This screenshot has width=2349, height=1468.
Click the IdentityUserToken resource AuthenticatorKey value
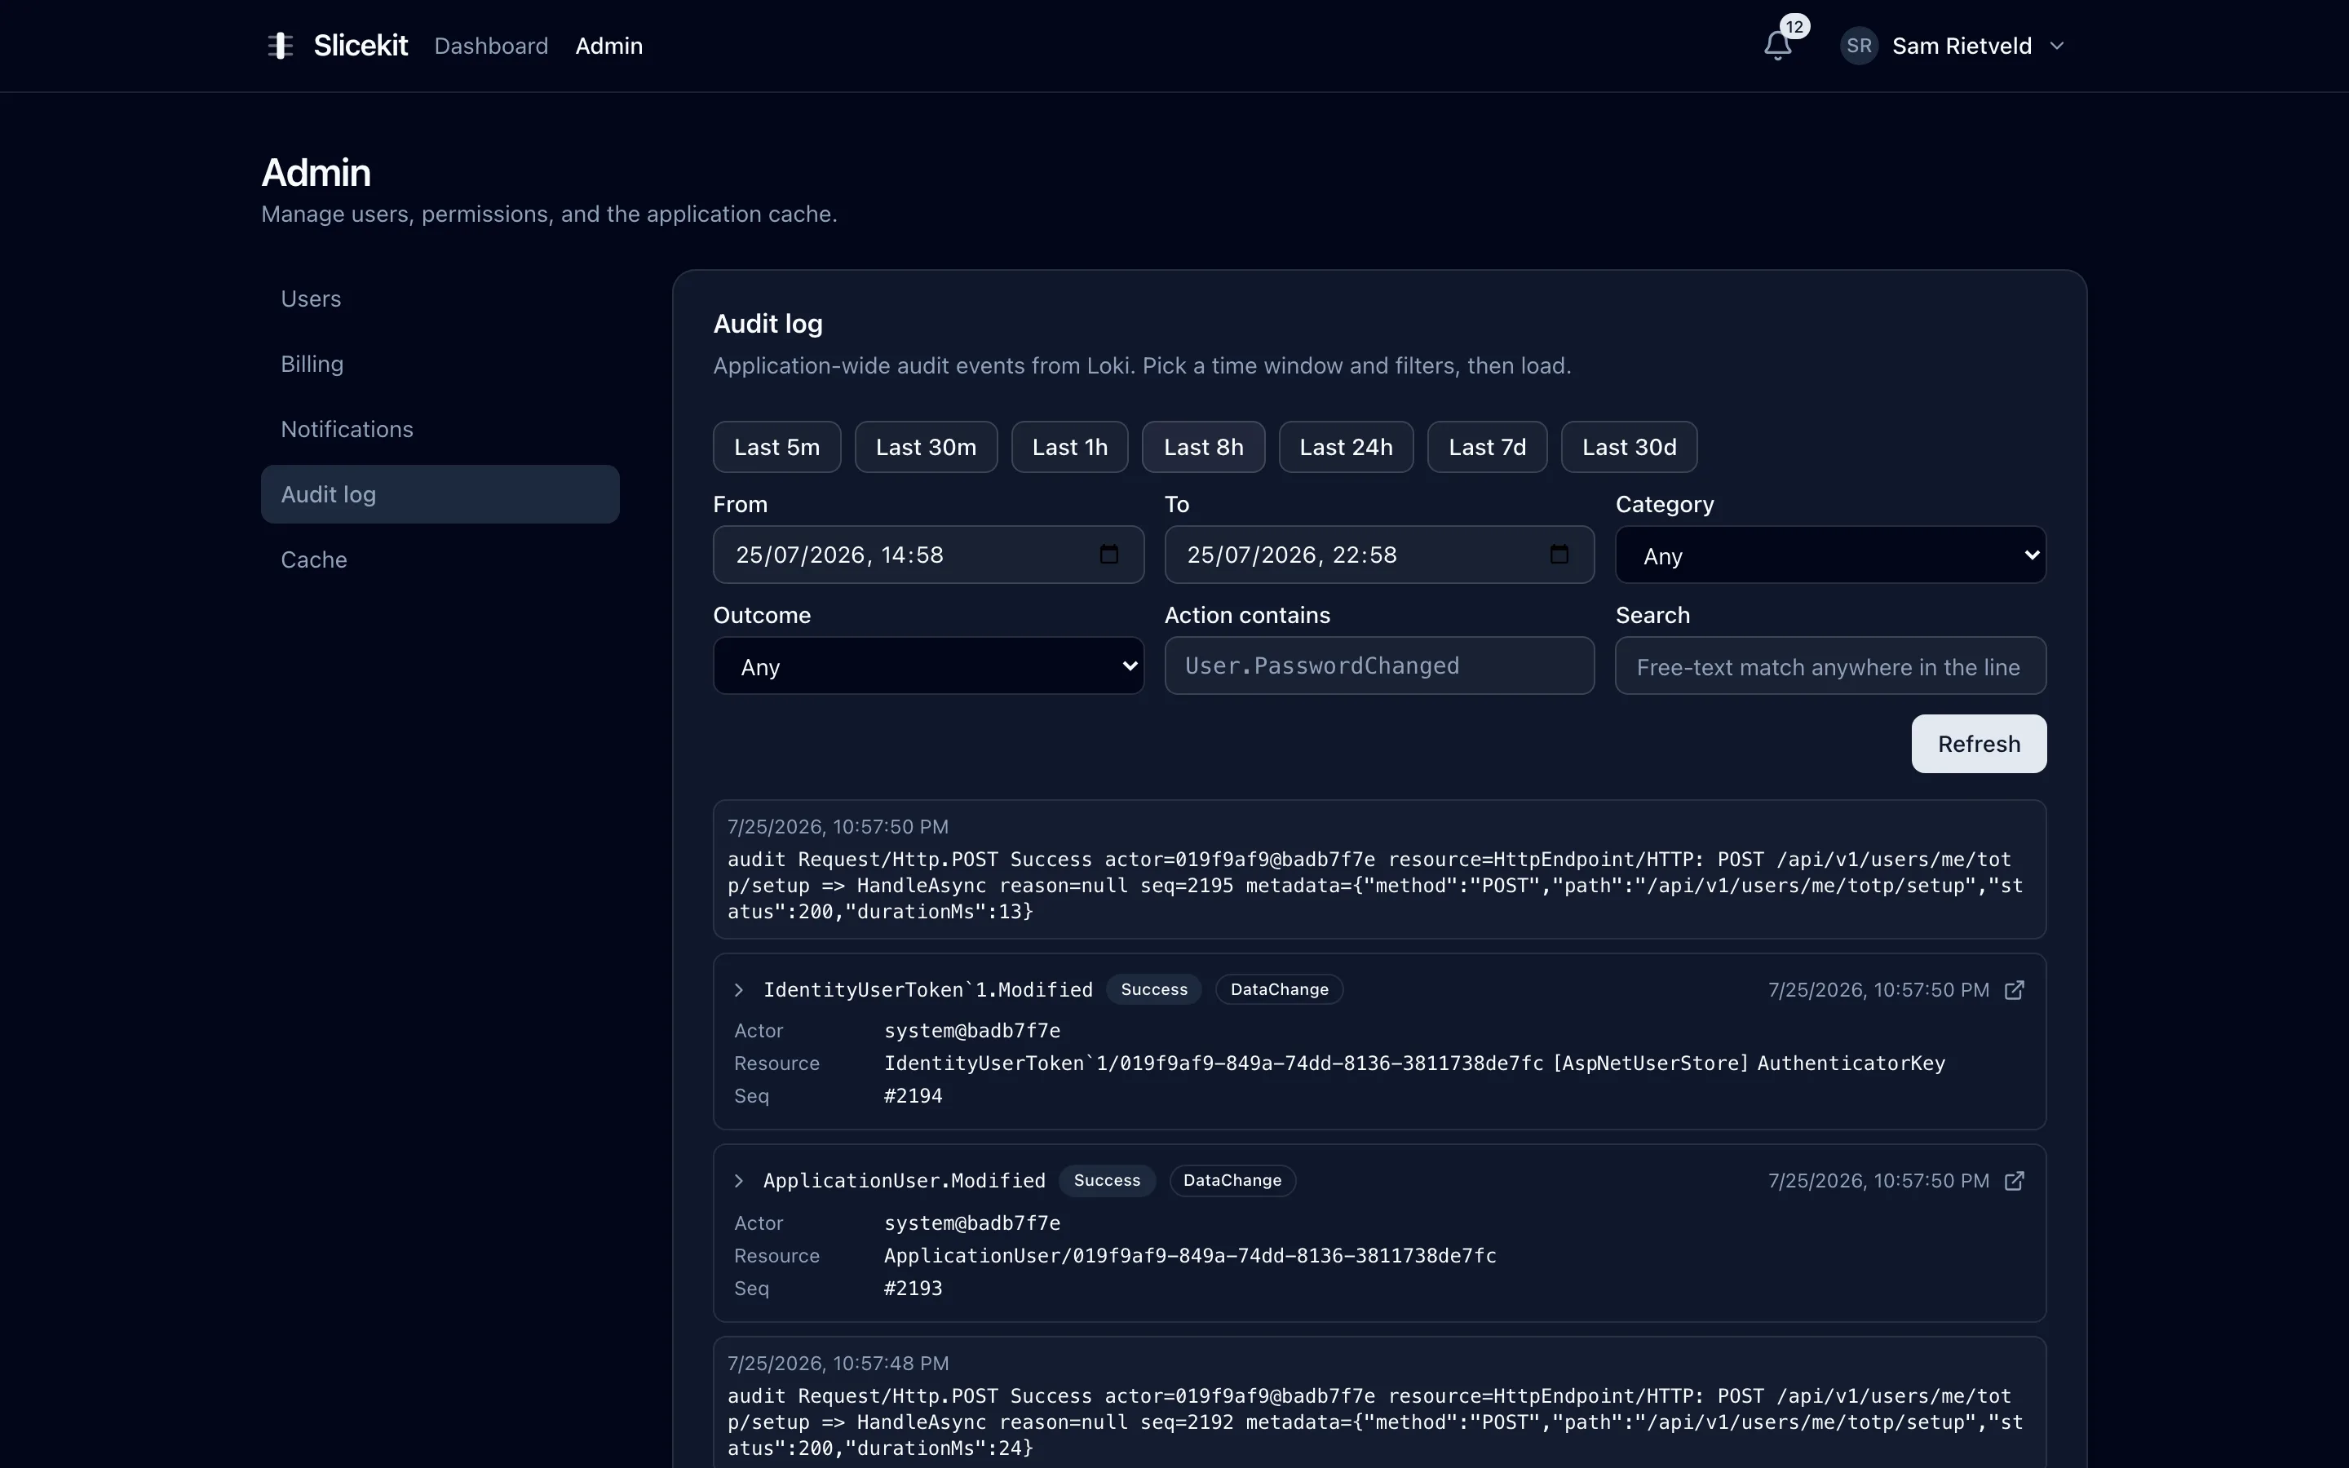[1414, 1063]
